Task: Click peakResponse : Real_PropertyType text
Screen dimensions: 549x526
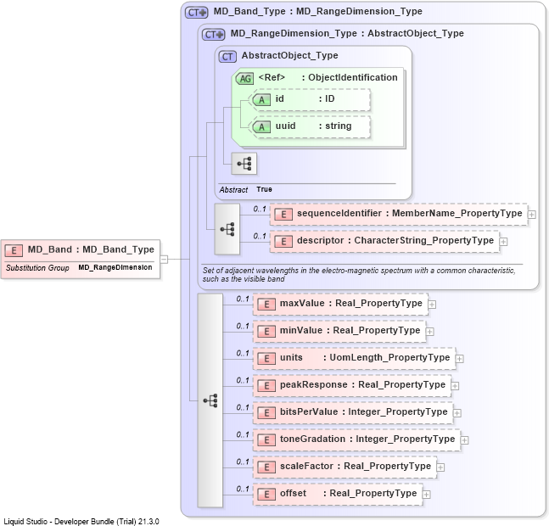Action: click(362, 384)
